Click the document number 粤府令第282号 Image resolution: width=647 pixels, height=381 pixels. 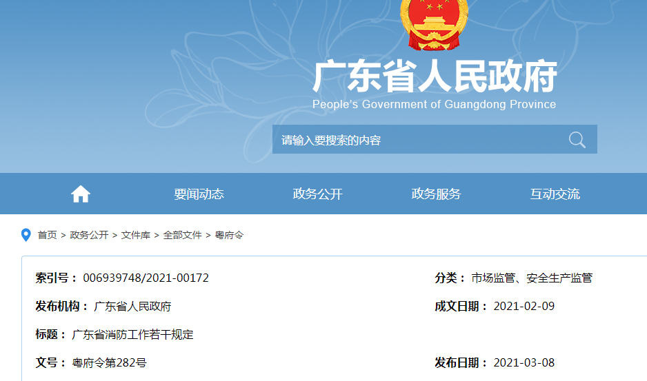pos(109,363)
